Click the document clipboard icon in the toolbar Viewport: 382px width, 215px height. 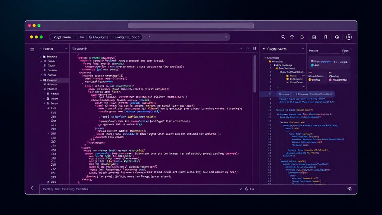click(x=314, y=37)
